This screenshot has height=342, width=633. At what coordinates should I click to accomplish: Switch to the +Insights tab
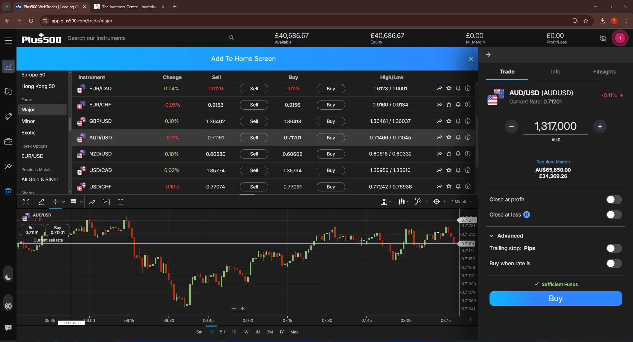coord(604,71)
